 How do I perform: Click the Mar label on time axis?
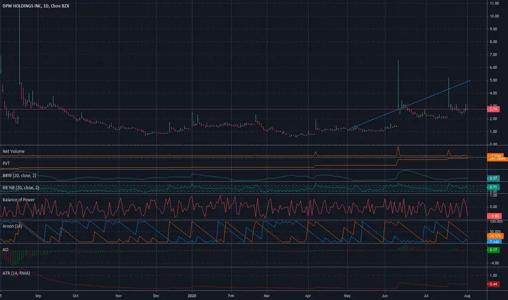pos(267,296)
